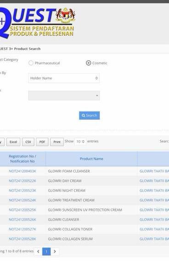Click GLOWRI CLEANSER product name
The height and width of the screenshot is (261, 169).
coord(63,220)
